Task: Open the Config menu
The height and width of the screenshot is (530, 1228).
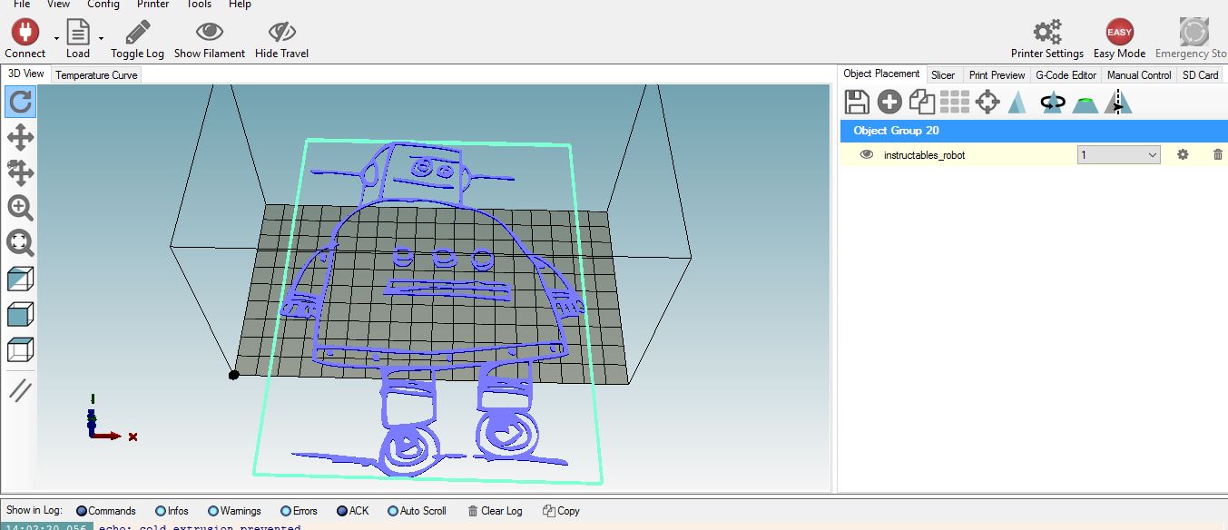Action: pyautogui.click(x=103, y=5)
